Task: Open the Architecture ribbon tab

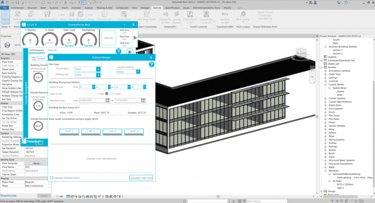Action: 18,8
